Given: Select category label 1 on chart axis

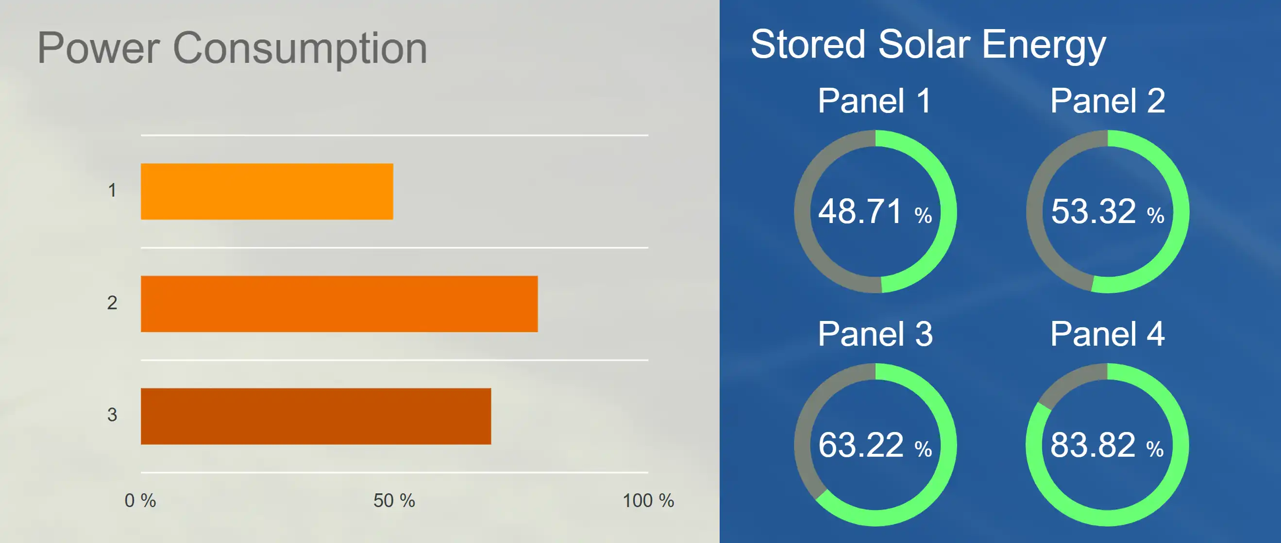Looking at the screenshot, I should (112, 191).
